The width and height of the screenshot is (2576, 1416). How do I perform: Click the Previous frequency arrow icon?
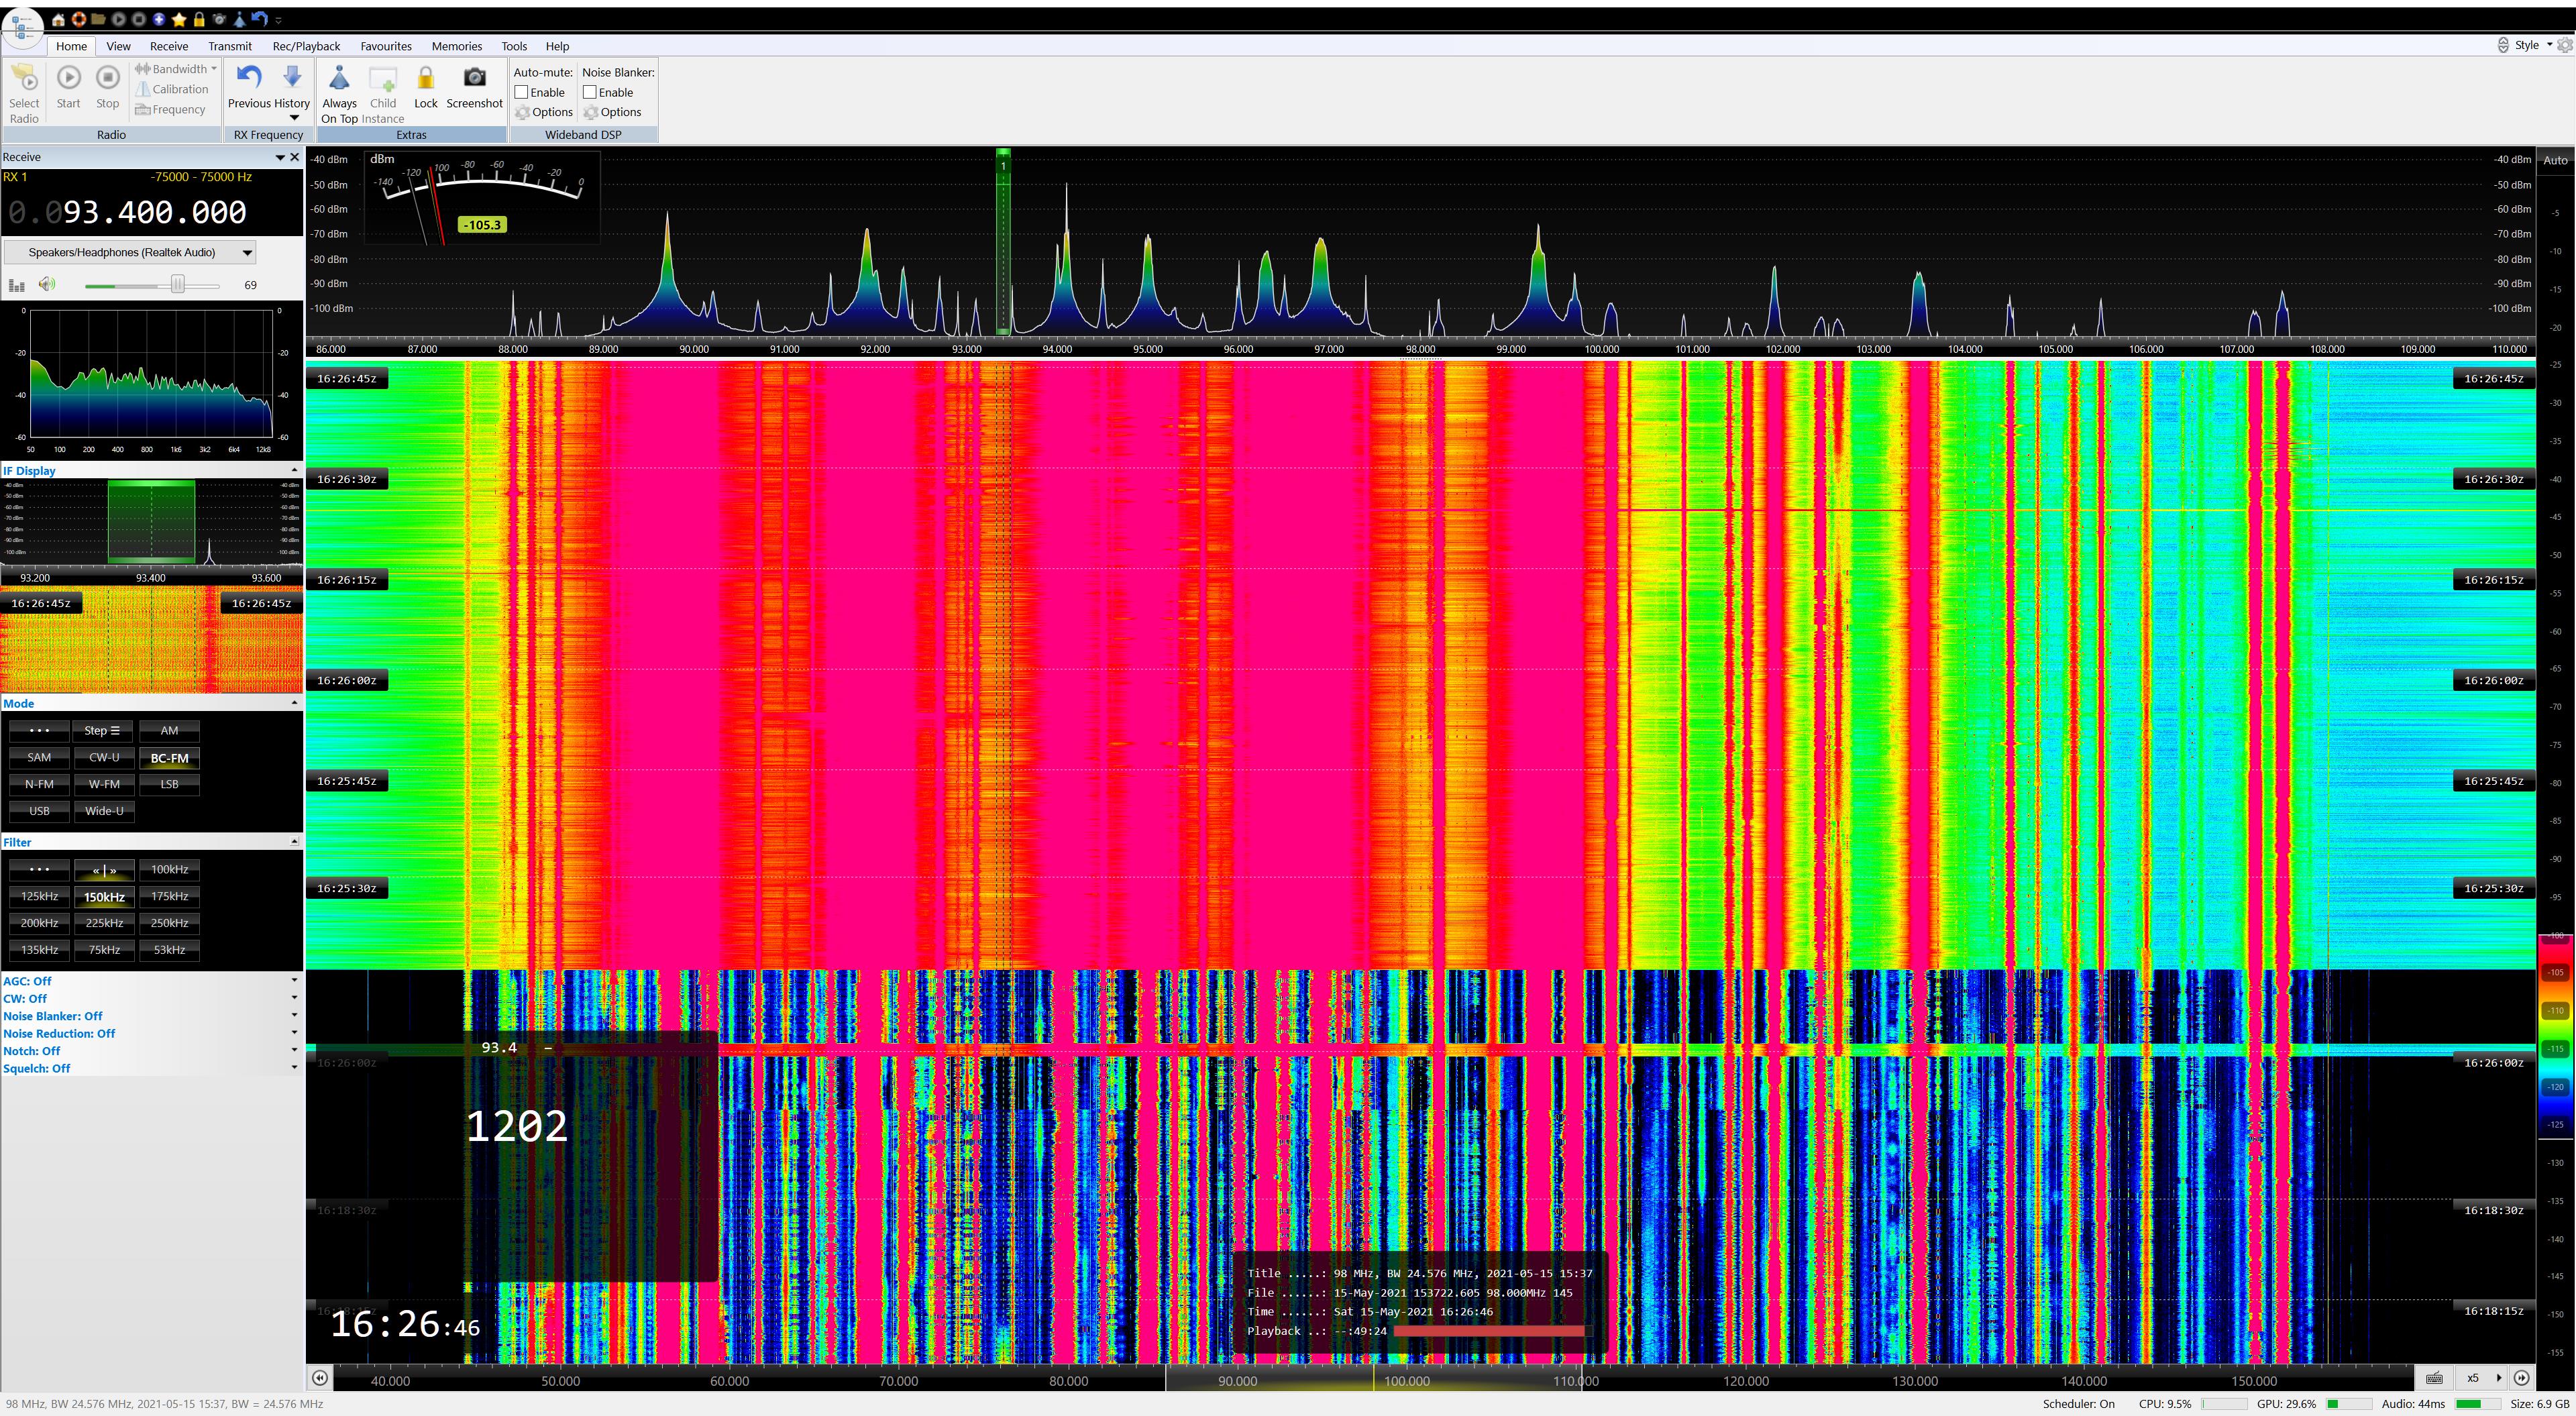(x=249, y=78)
